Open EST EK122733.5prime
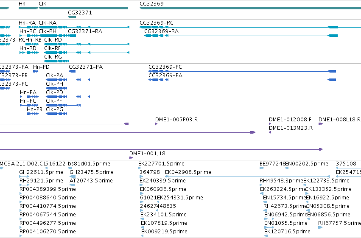 click(327, 181)
